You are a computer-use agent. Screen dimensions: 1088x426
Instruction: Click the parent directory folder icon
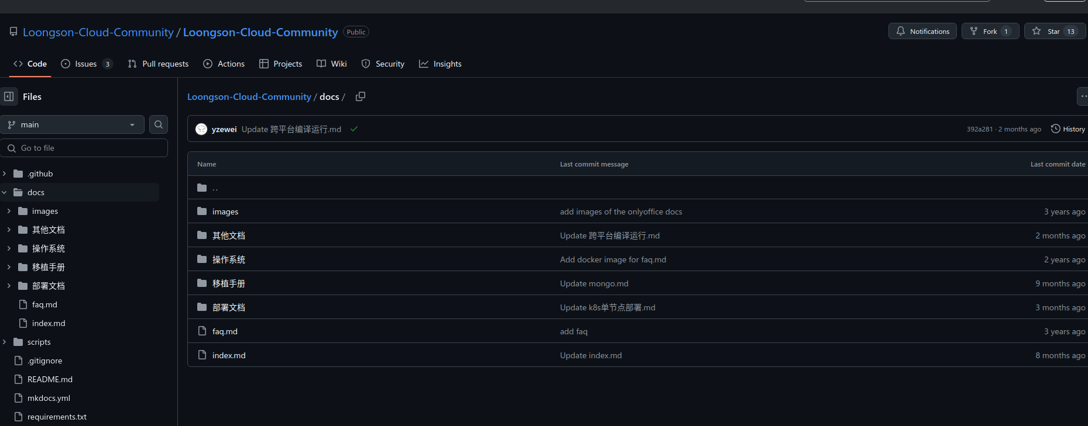202,188
